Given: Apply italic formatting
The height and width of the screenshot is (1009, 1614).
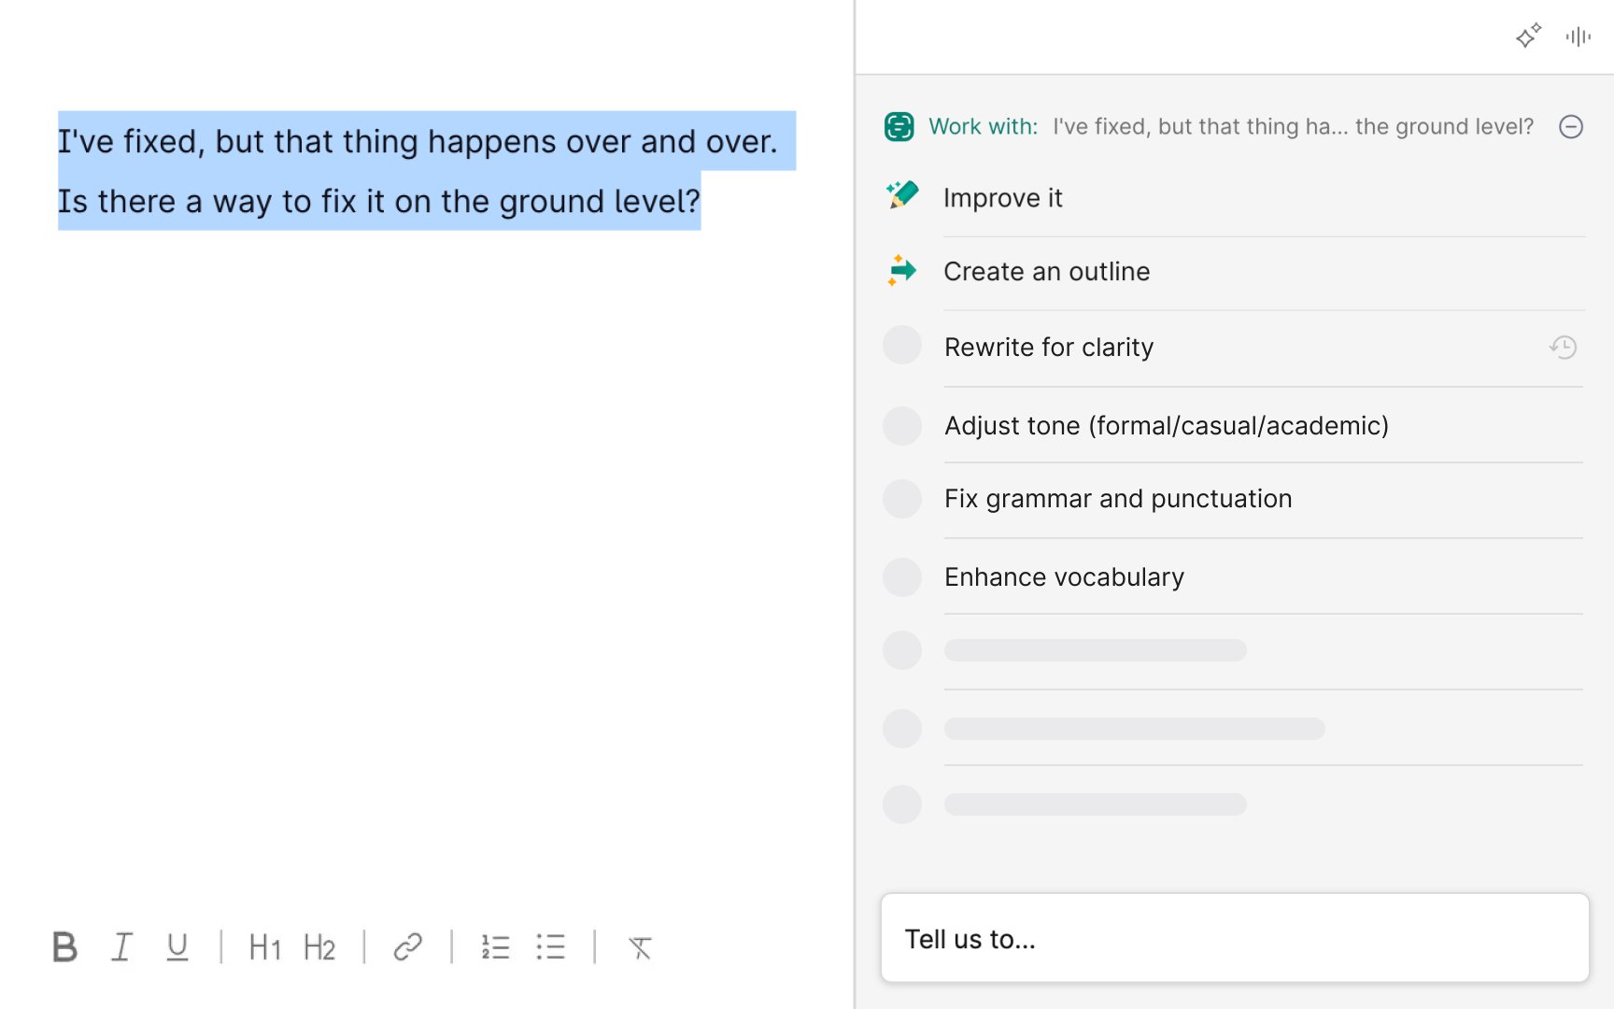Looking at the screenshot, I should [121, 947].
